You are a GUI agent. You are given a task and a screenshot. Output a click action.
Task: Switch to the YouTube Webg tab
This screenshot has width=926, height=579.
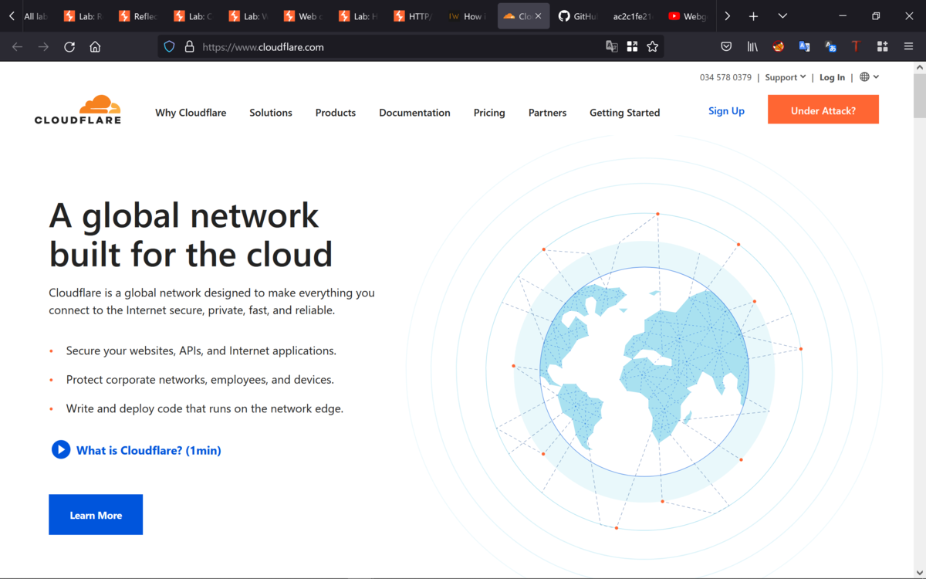[x=688, y=16]
